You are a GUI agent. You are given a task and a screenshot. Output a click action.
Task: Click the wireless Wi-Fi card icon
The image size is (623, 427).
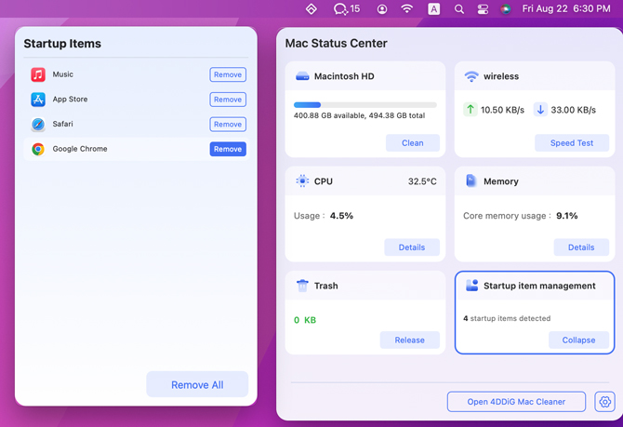point(471,76)
